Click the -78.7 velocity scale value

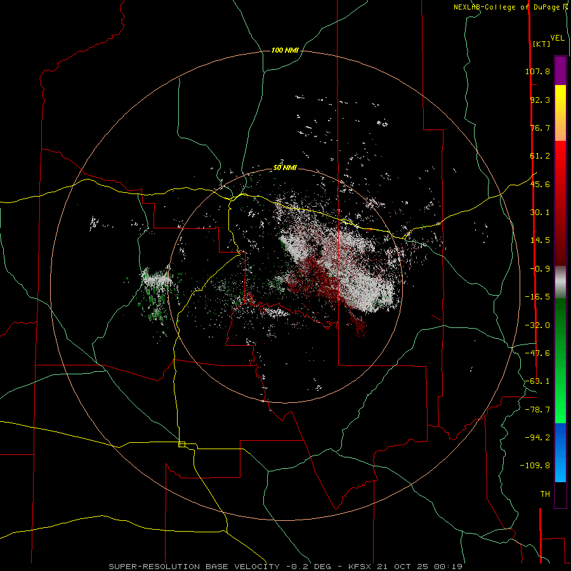tap(537, 410)
